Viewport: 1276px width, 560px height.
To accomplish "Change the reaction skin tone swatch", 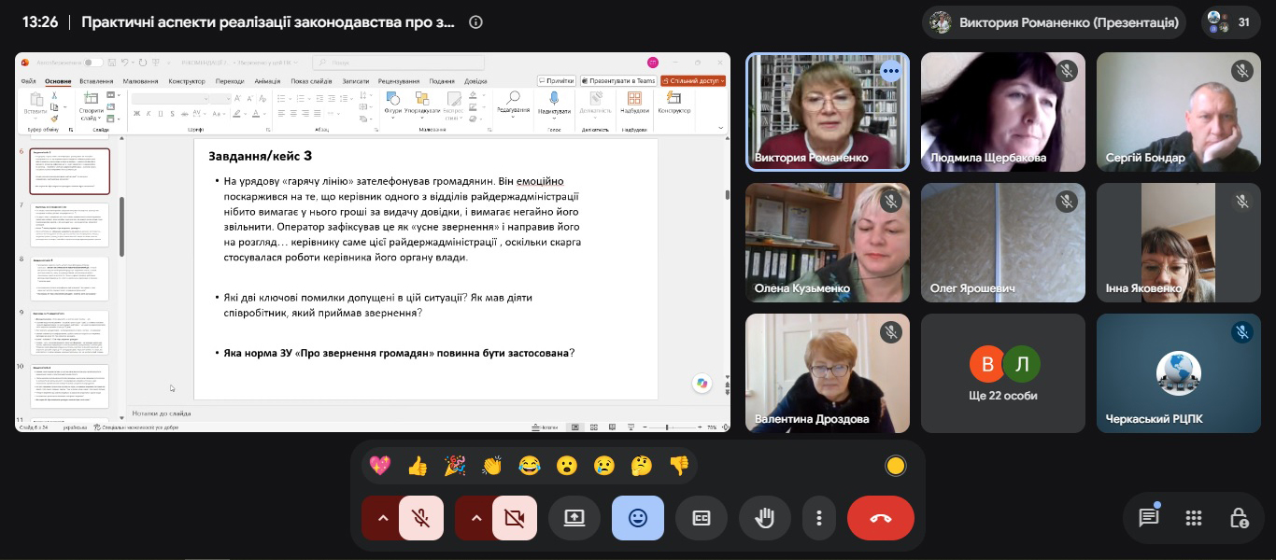I will [x=896, y=466].
